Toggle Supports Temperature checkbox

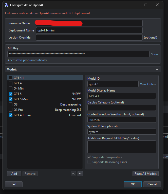click(89, 157)
